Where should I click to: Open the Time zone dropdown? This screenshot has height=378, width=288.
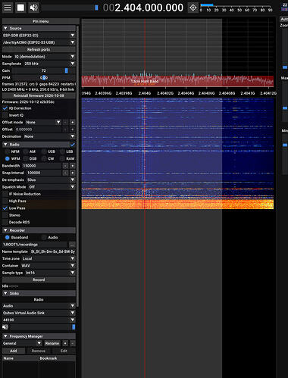(49, 258)
